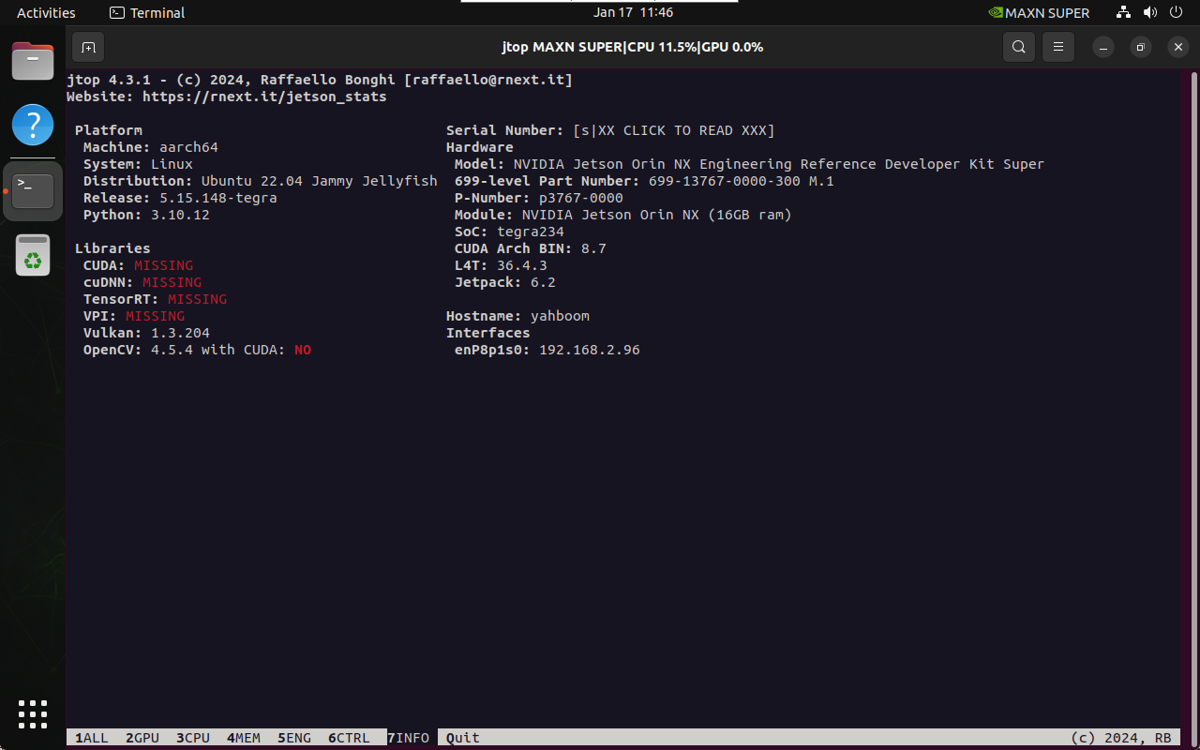Click the VPI MISSING status
Image resolution: width=1200 pixels, height=750 pixels.
155,316
